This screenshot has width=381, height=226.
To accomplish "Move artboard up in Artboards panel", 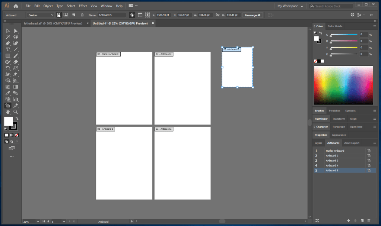I will 349,221.
